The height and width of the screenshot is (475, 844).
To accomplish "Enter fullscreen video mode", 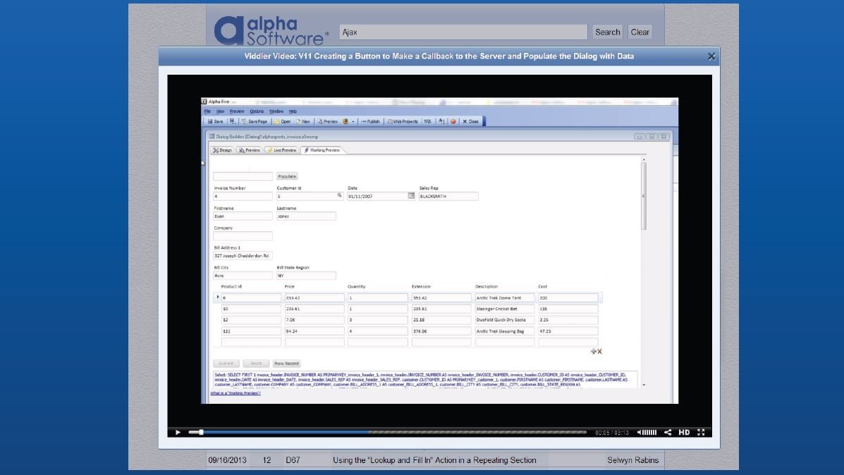I will pyautogui.click(x=701, y=432).
